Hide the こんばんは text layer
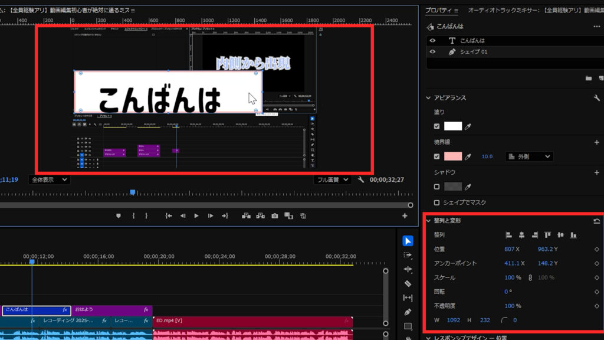This screenshot has height=340, width=604. click(432, 41)
